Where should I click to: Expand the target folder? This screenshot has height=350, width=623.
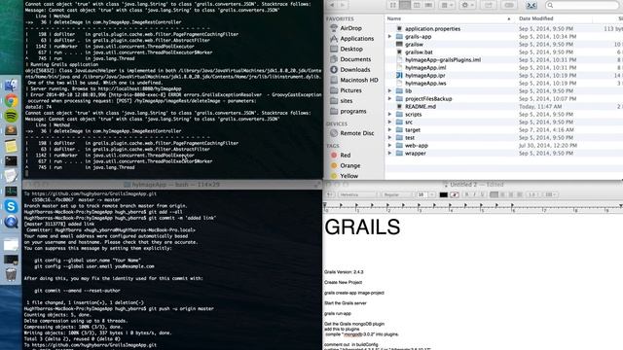[x=389, y=129]
